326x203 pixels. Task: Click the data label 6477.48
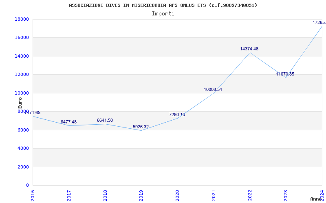68,122
